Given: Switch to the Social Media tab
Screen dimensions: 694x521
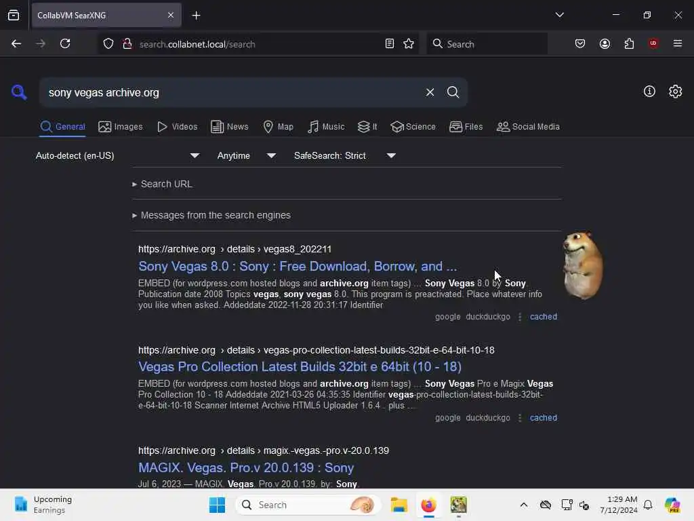Looking at the screenshot, I should pos(528,127).
